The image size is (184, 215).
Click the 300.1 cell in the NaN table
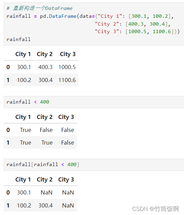(24, 192)
